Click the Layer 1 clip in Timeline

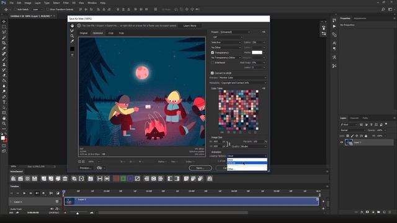pos(191,201)
